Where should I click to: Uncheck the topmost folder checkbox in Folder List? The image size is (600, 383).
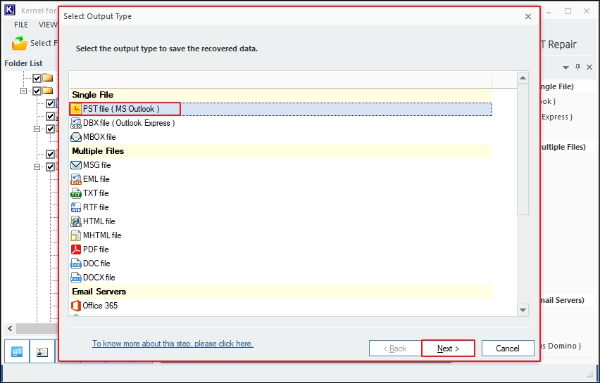click(37, 79)
